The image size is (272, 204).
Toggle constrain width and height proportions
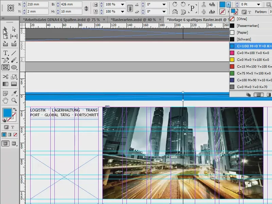[x=86, y=8]
